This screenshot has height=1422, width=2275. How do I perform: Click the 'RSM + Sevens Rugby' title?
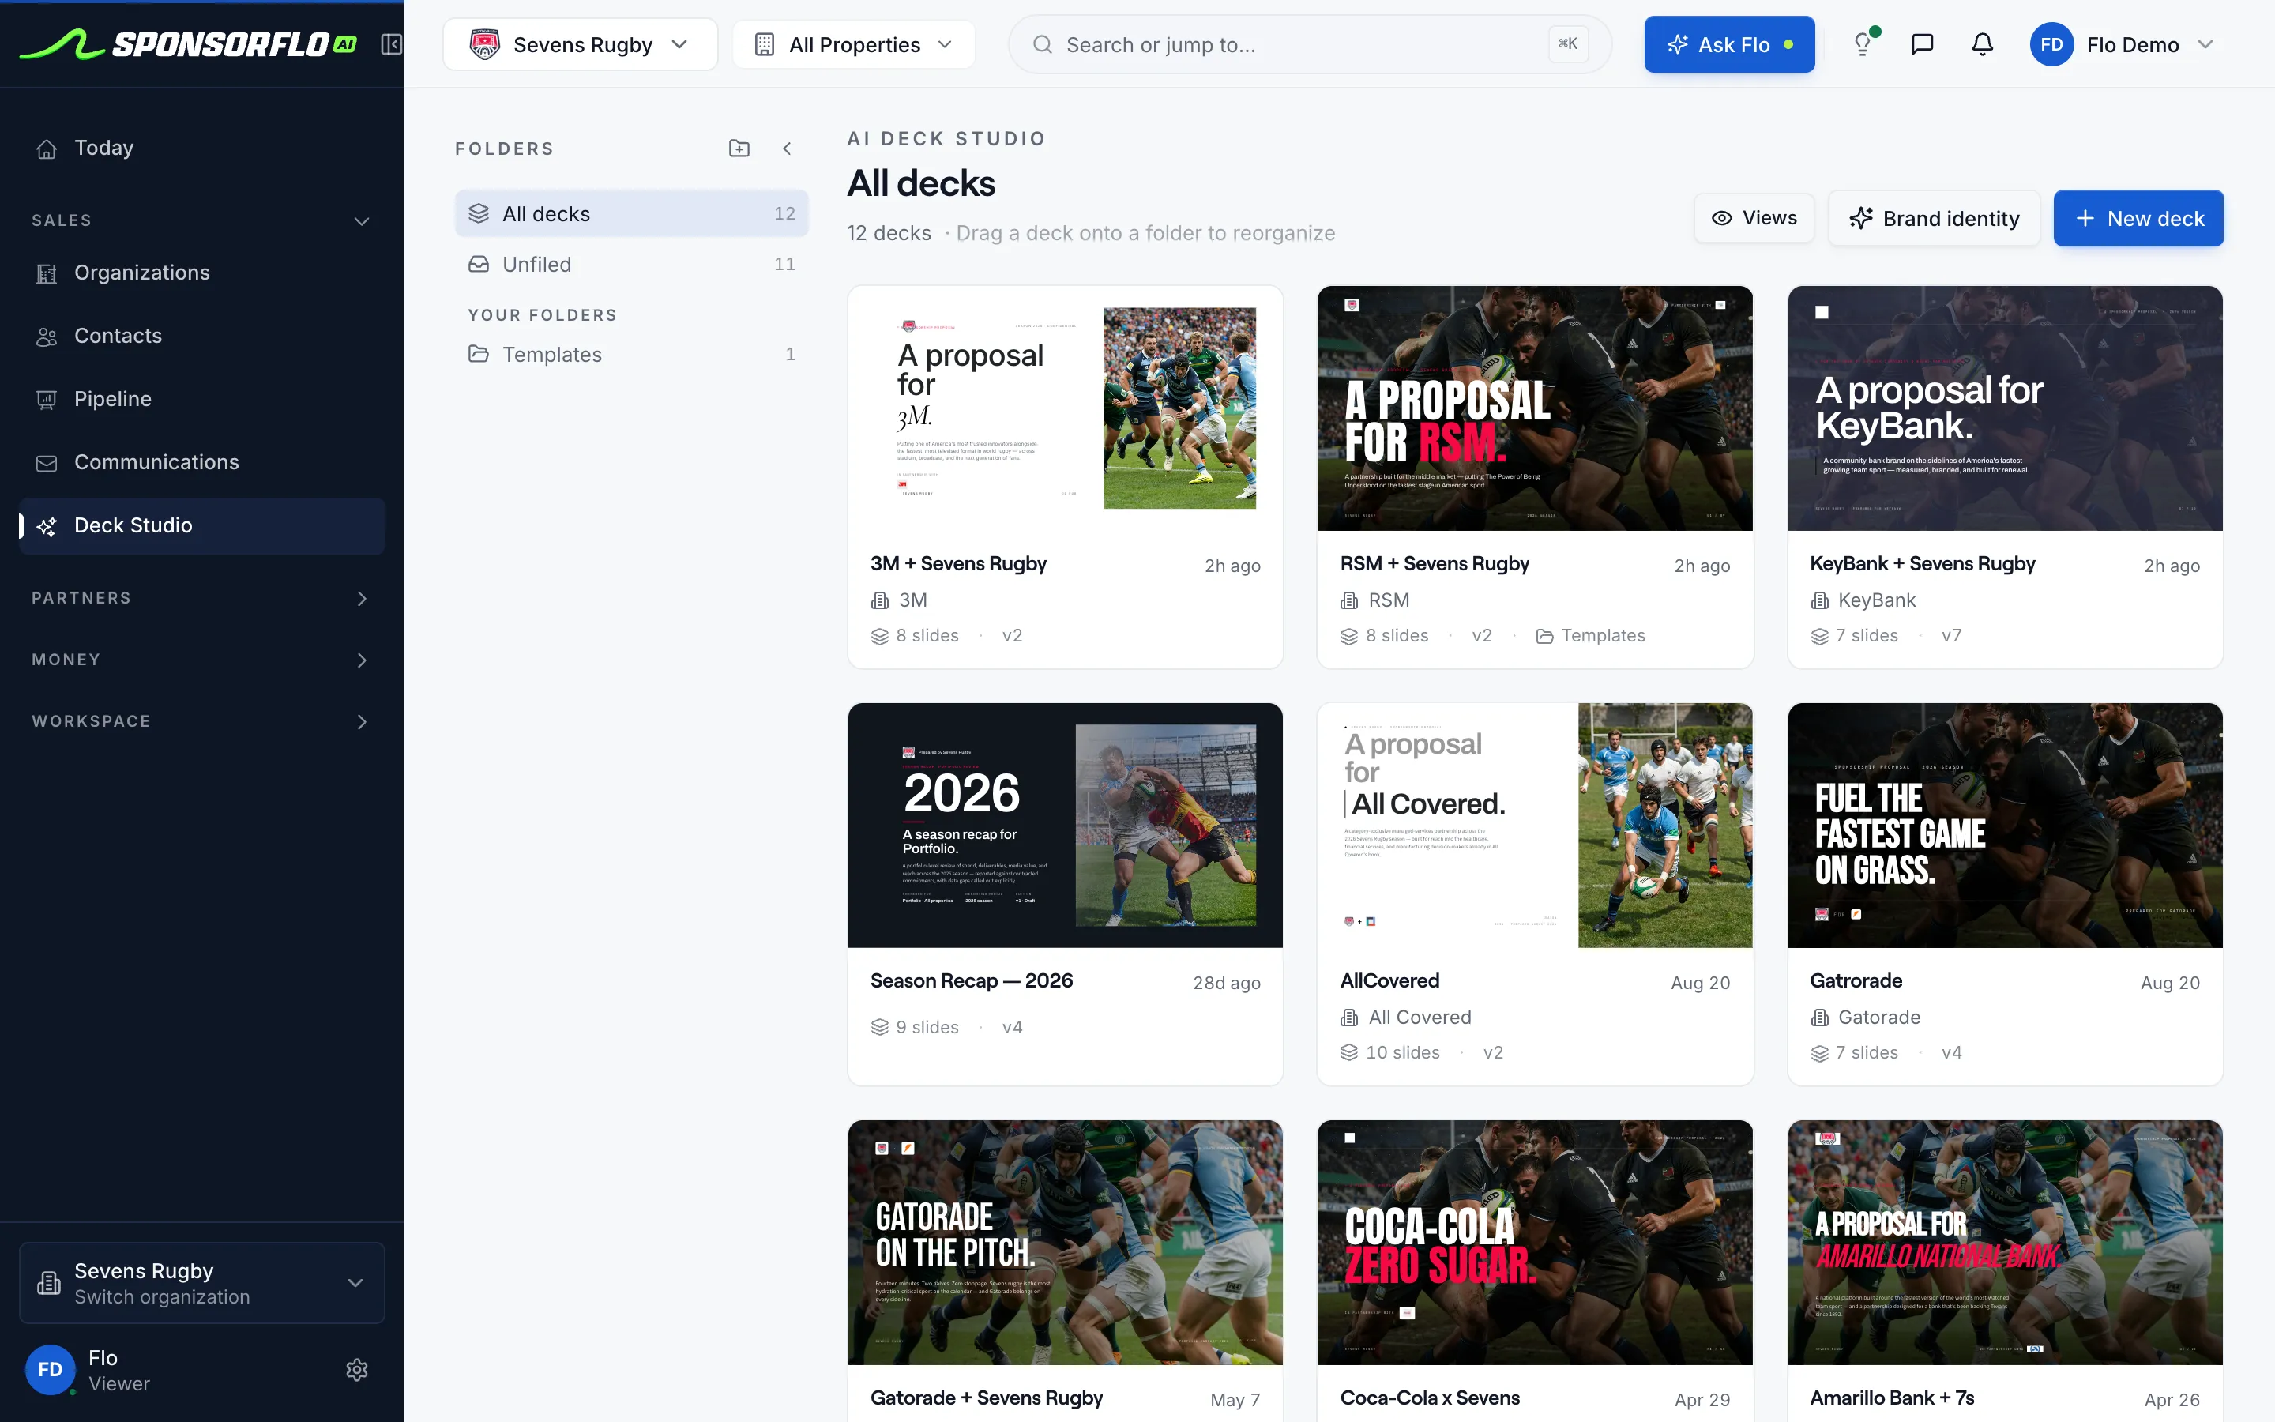coord(1435,563)
